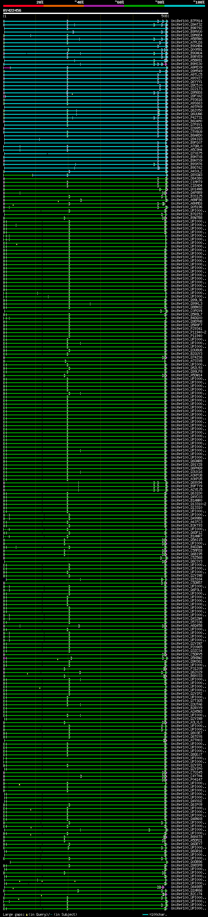The height and width of the screenshot is (917, 208).
Task: Select the UniRef100_Q9M549 label
Action: [x=186, y=71]
